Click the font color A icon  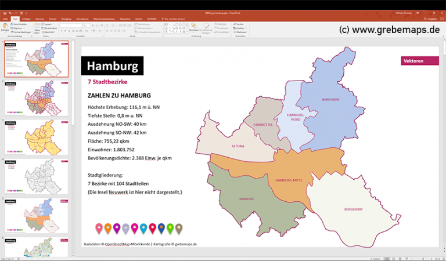click(x=100, y=31)
